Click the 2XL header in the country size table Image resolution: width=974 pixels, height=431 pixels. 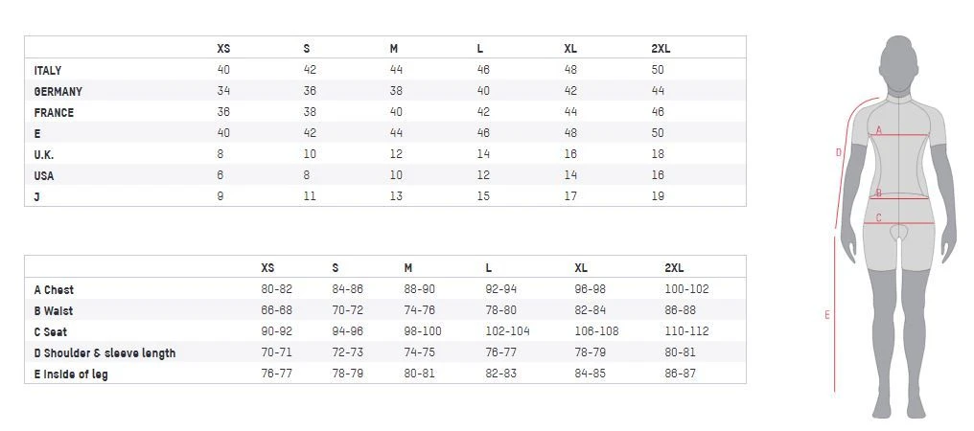660,49
